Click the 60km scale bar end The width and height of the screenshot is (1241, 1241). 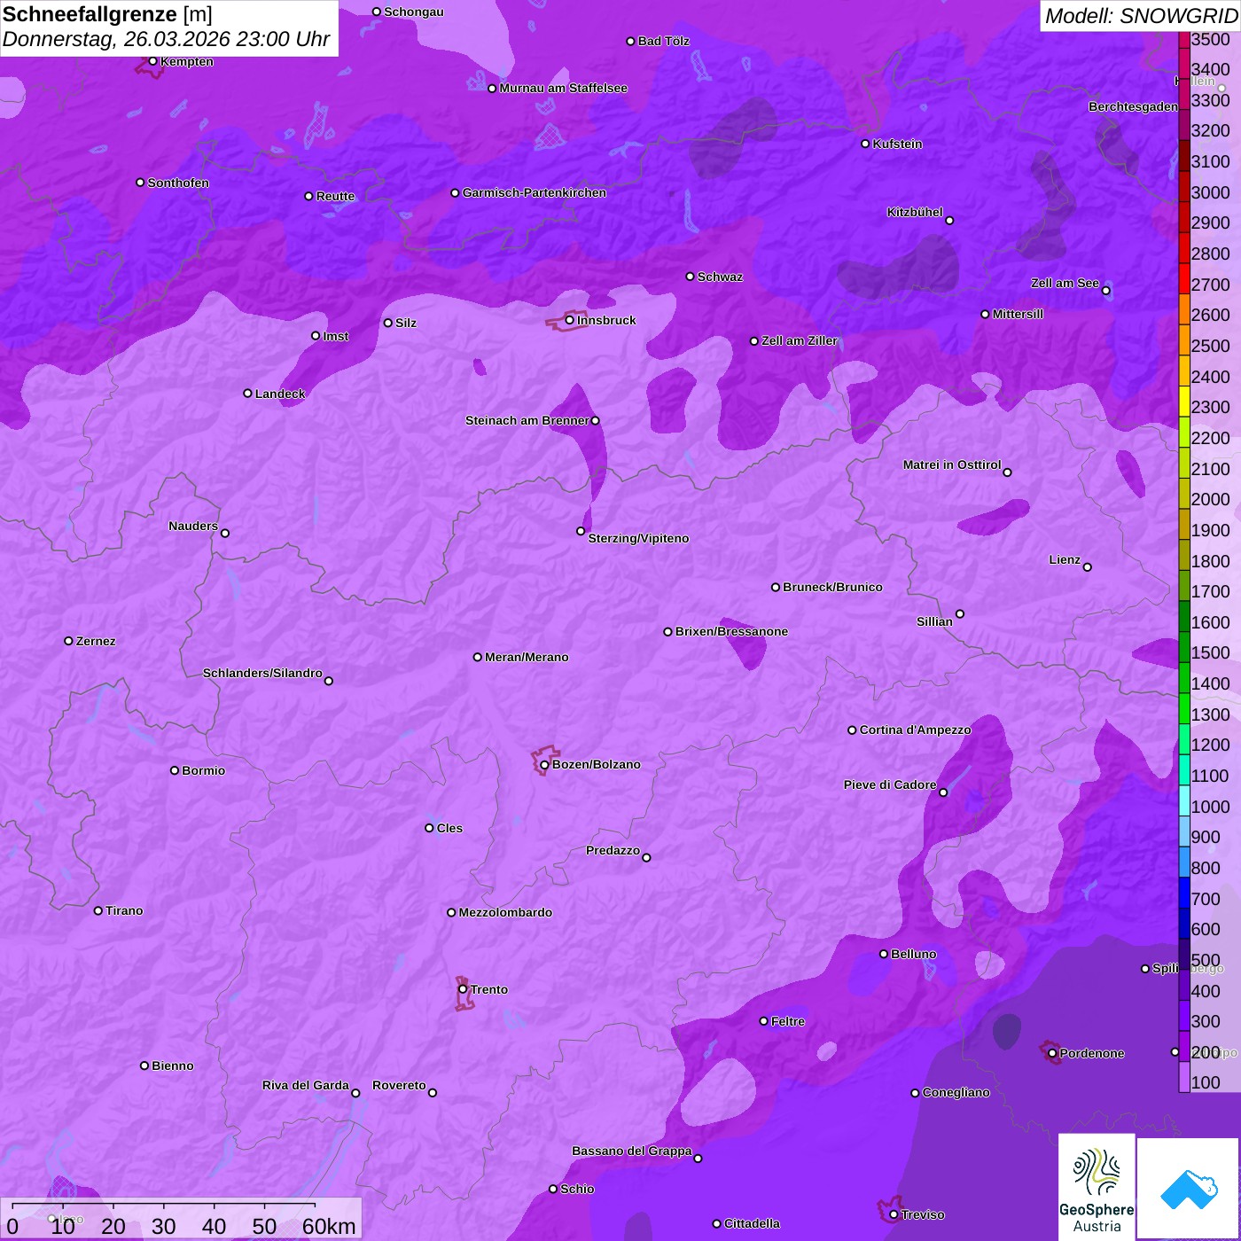click(x=315, y=1206)
